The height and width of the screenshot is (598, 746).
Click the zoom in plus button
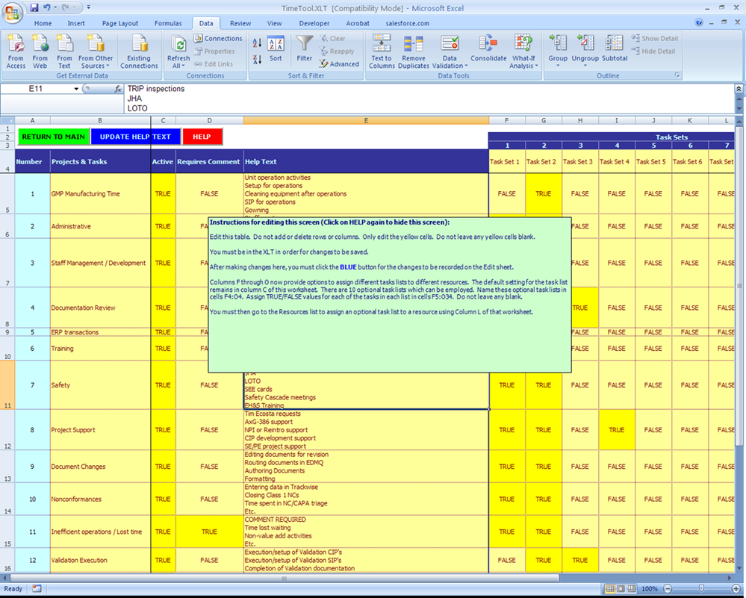coord(735,589)
